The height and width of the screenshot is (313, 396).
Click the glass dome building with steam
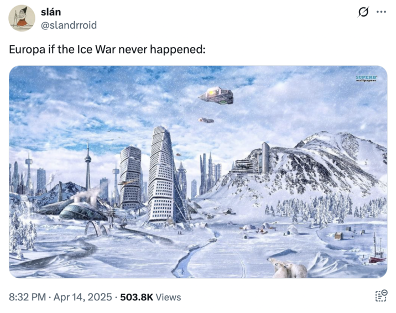[81, 208]
